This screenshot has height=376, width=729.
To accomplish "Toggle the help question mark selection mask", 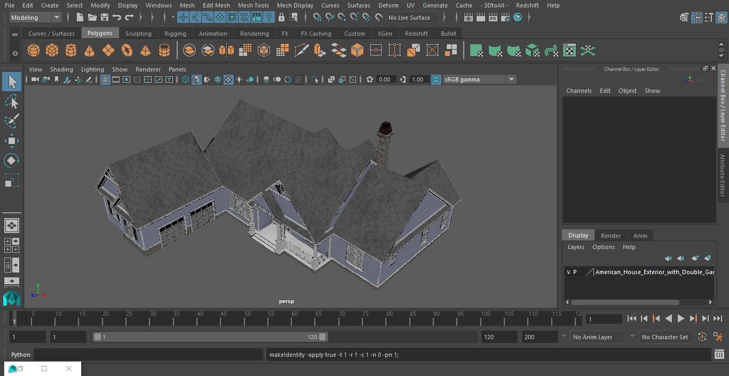I will (268, 18).
